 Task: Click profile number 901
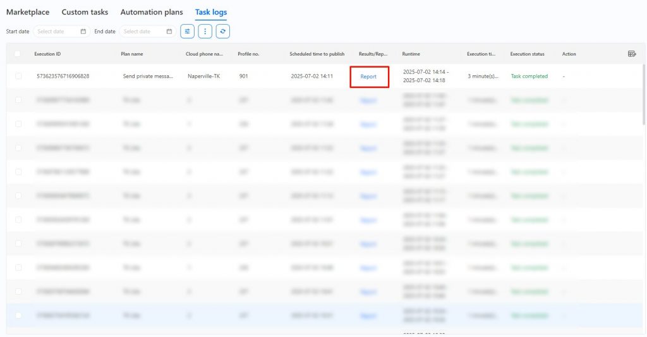click(x=243, y=76)
